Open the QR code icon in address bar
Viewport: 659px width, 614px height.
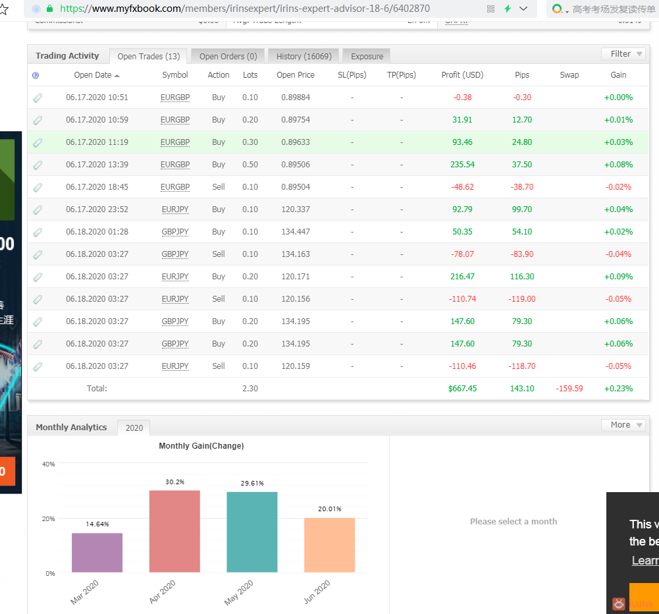pos(490,9)
